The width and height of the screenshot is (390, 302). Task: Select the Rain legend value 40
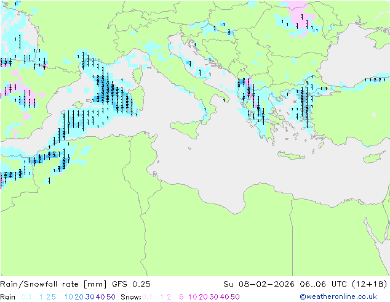[100, 297]
